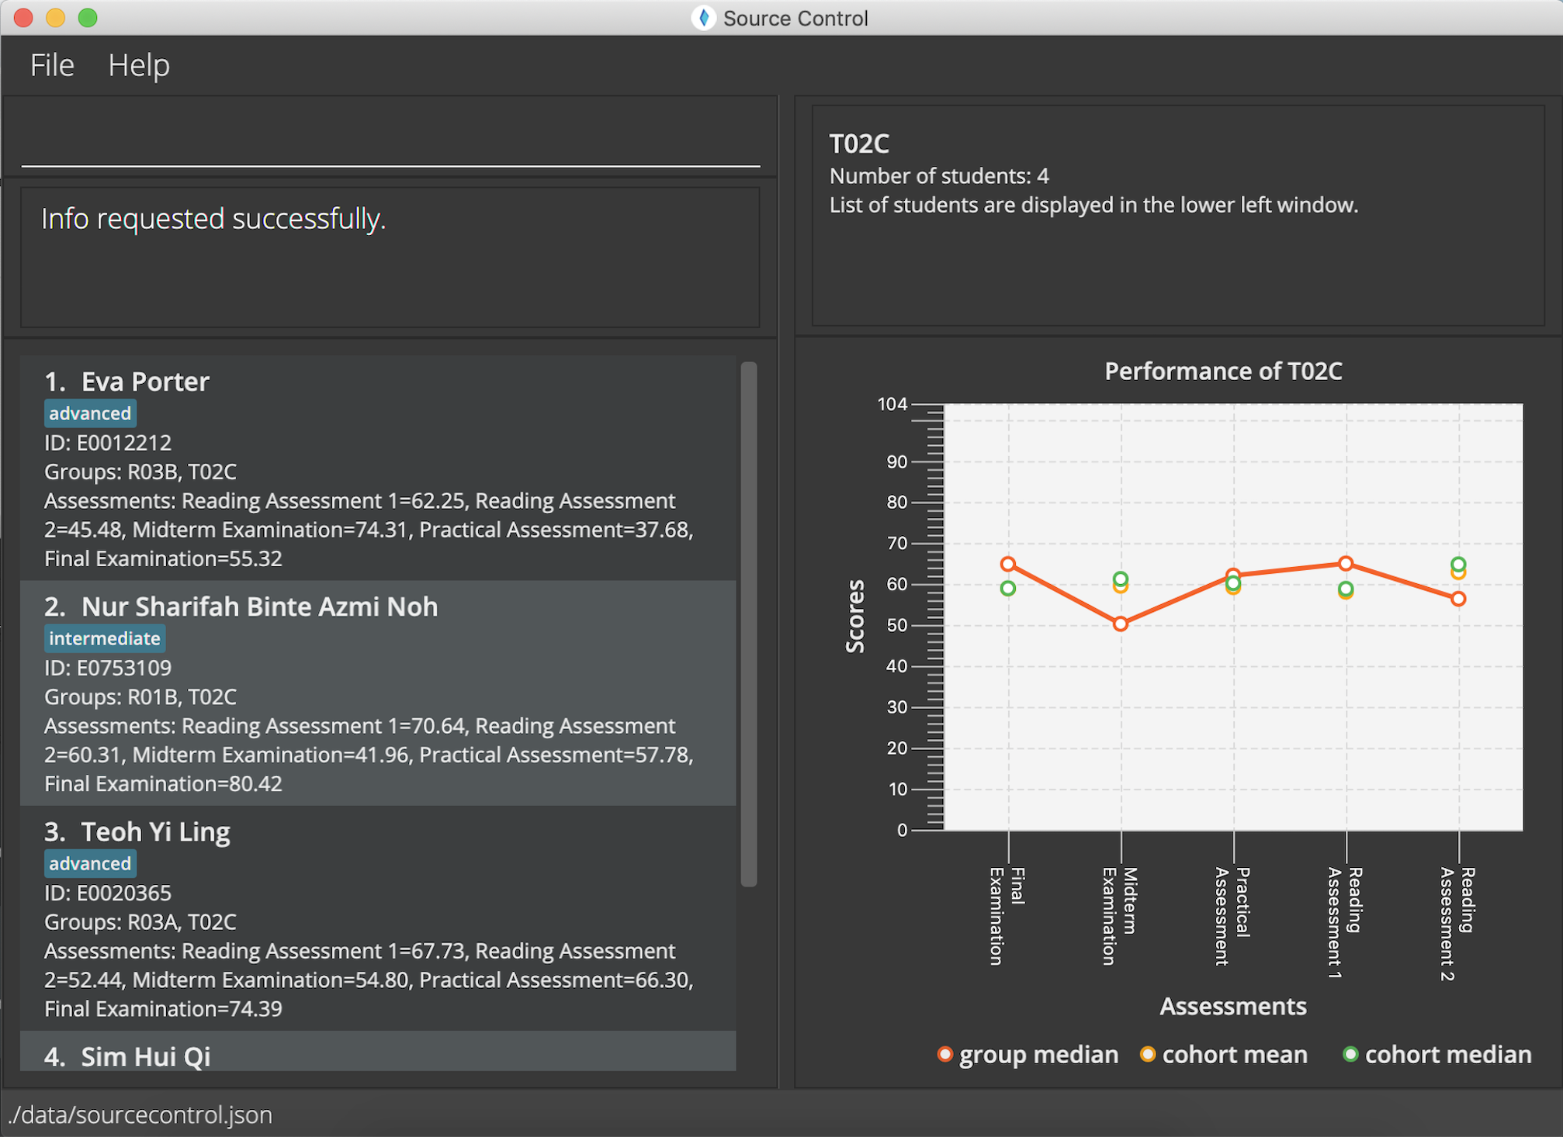Viewport: 1563px width, 1137px height.
Task: Click group median point for Final Examination
Action: point(1007,564)
